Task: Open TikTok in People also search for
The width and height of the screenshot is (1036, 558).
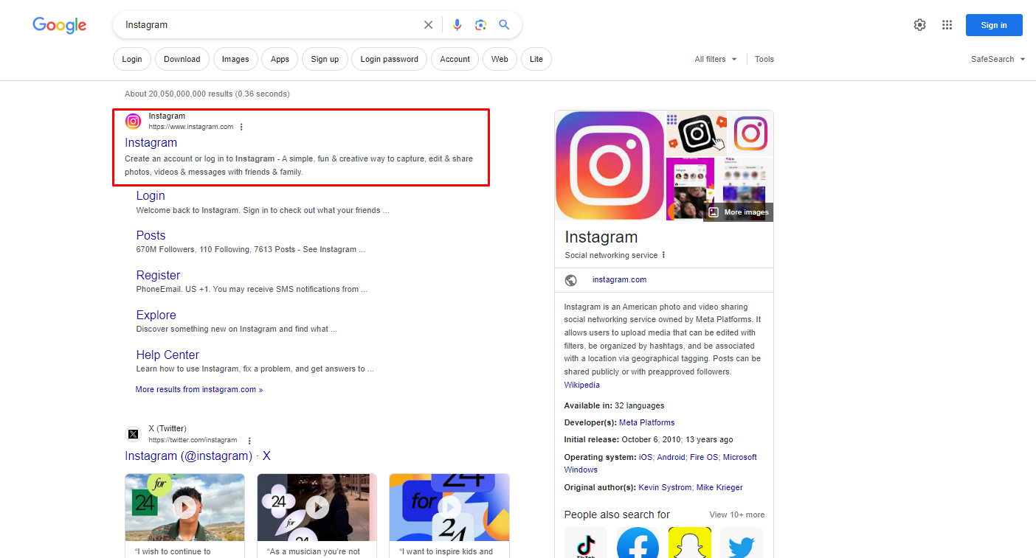Action: pos(586,543)
